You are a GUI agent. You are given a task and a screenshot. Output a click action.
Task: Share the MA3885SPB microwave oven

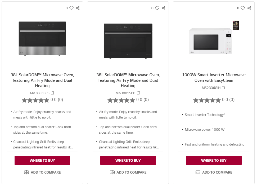164,8
